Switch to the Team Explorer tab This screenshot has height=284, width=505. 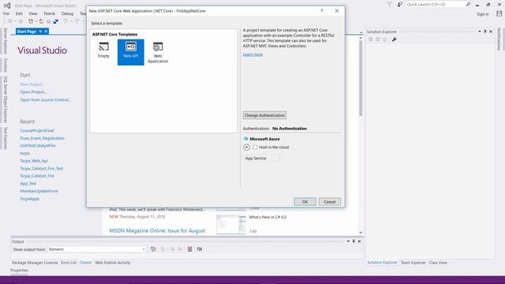413,263
